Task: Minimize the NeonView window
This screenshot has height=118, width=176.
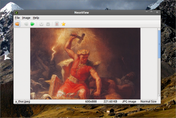Action: point(147,12)
